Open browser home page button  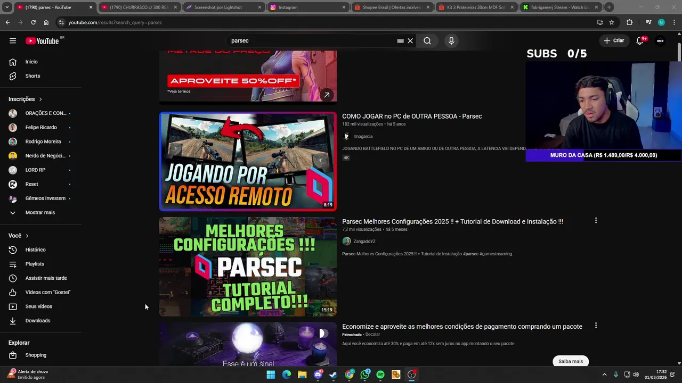pyautogui.click(x=46, y=22)
